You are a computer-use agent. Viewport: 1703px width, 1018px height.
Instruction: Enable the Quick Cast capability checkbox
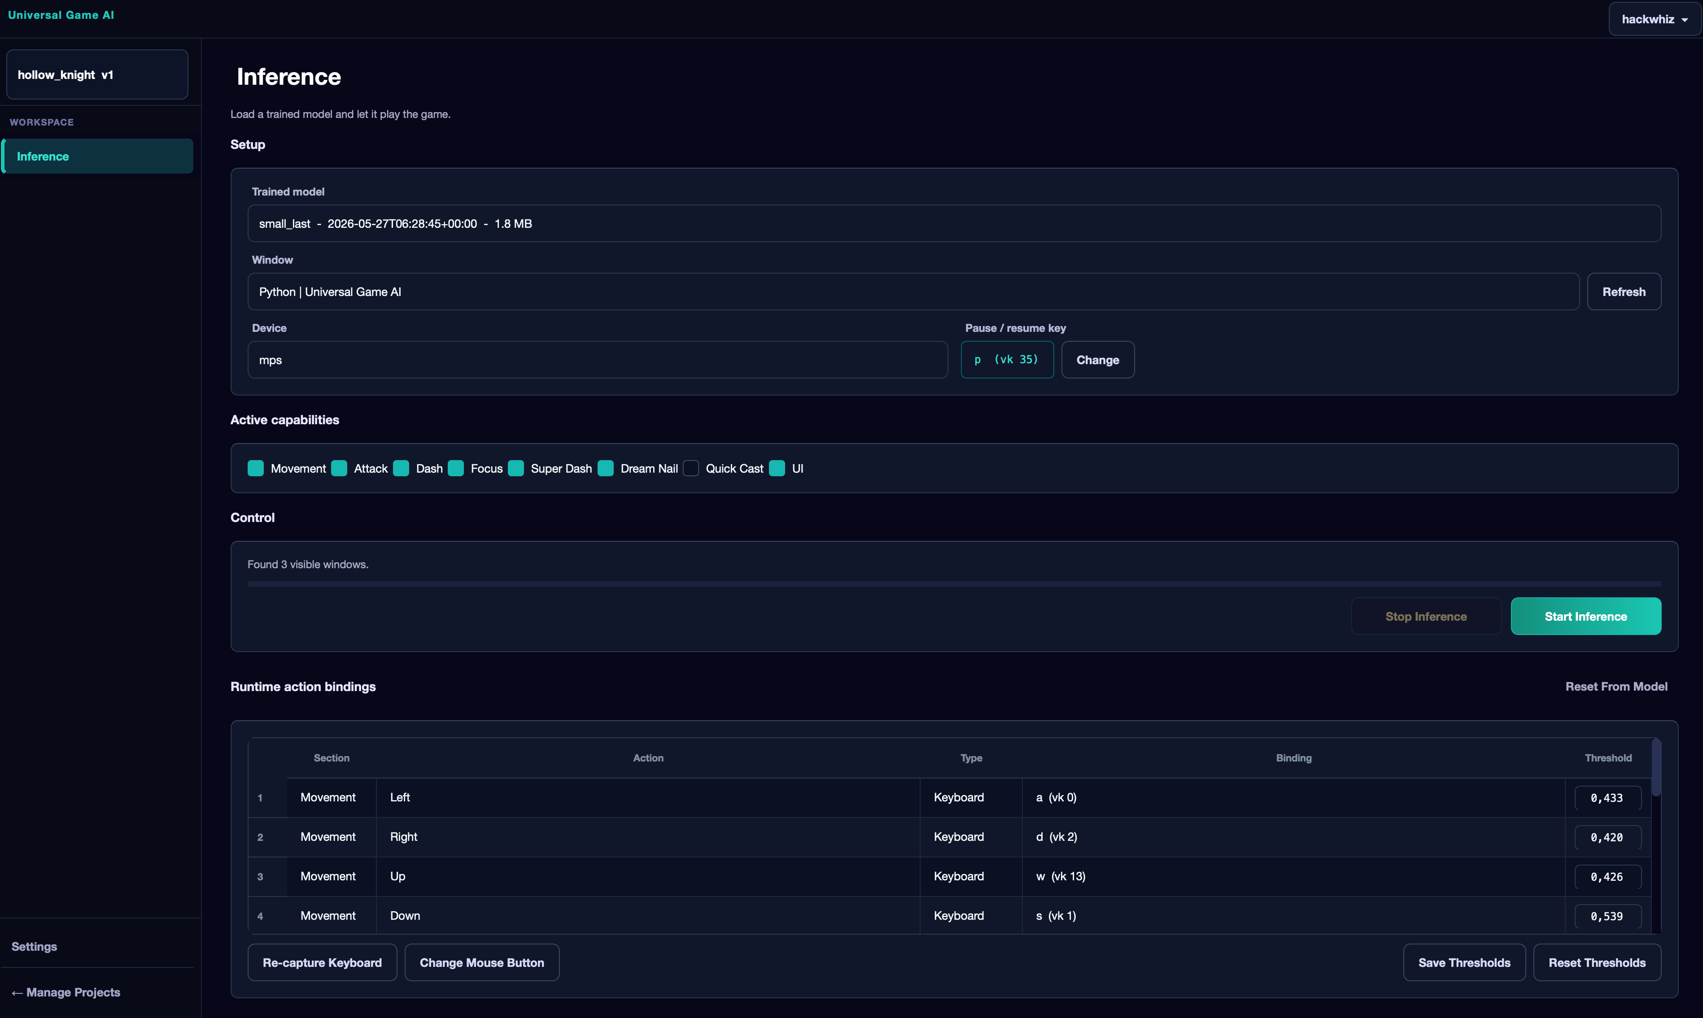point(691,468)
